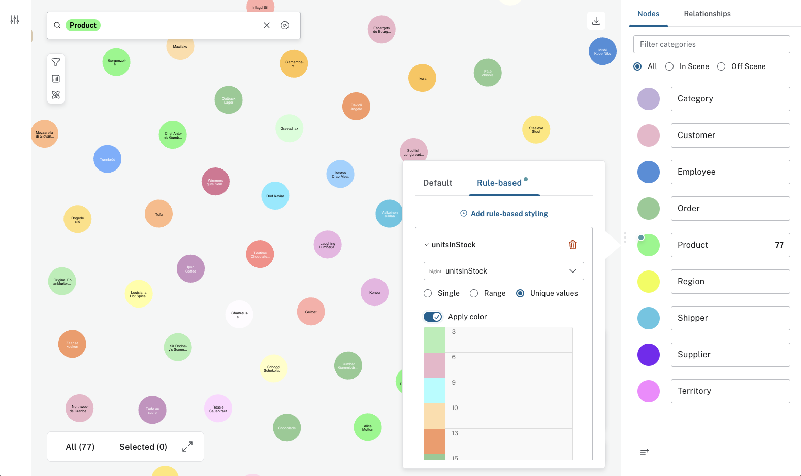Select the Alice Mutton node
Screen dimensions: 801x476
[368, 427]
